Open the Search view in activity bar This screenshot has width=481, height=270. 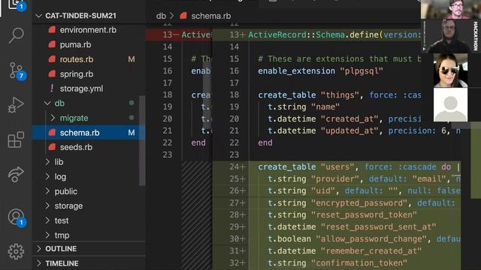16,35
